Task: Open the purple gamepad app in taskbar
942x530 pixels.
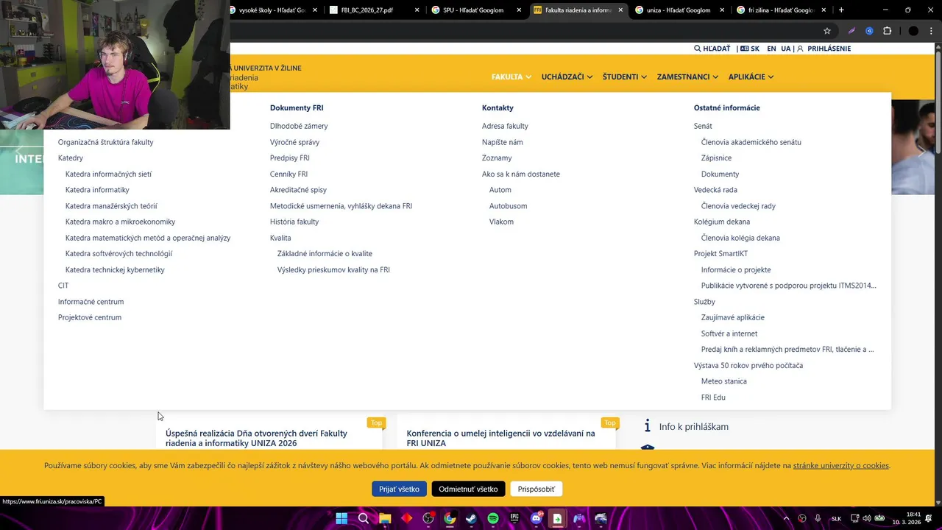Action: click(579, 518)
